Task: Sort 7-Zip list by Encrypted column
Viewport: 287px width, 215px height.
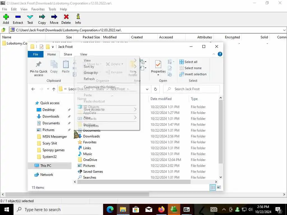Action: 232,37
